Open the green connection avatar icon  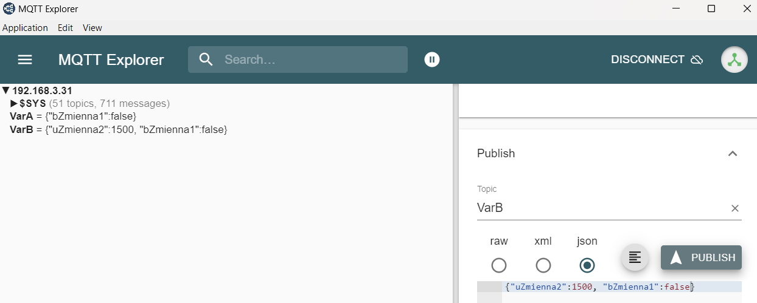(734, 60)
